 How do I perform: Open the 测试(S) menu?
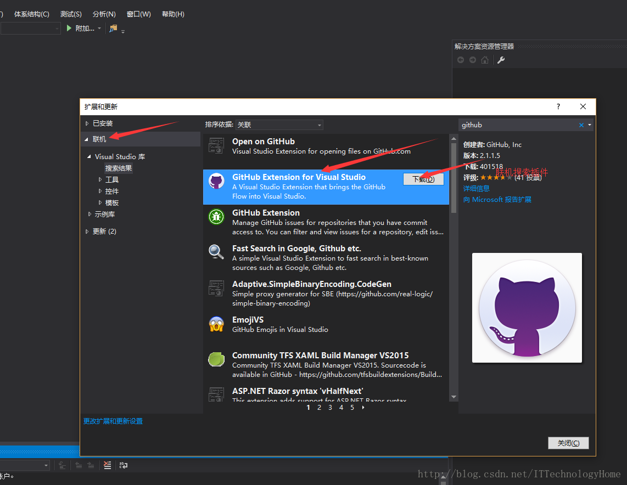(71, 14)
